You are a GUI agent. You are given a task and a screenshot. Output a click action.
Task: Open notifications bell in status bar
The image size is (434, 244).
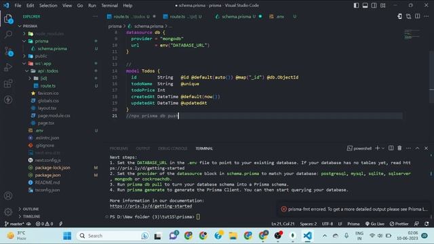click(427, 224)
